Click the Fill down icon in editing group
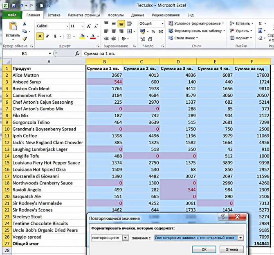Image resolution: width=274 pixels, height=255 pixels. coord(260,31)
